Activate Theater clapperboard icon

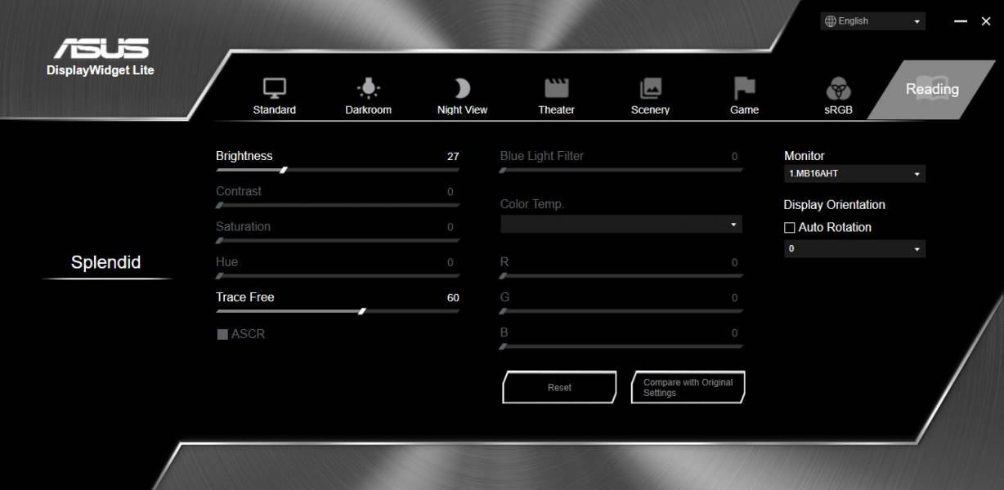point(557,88)
